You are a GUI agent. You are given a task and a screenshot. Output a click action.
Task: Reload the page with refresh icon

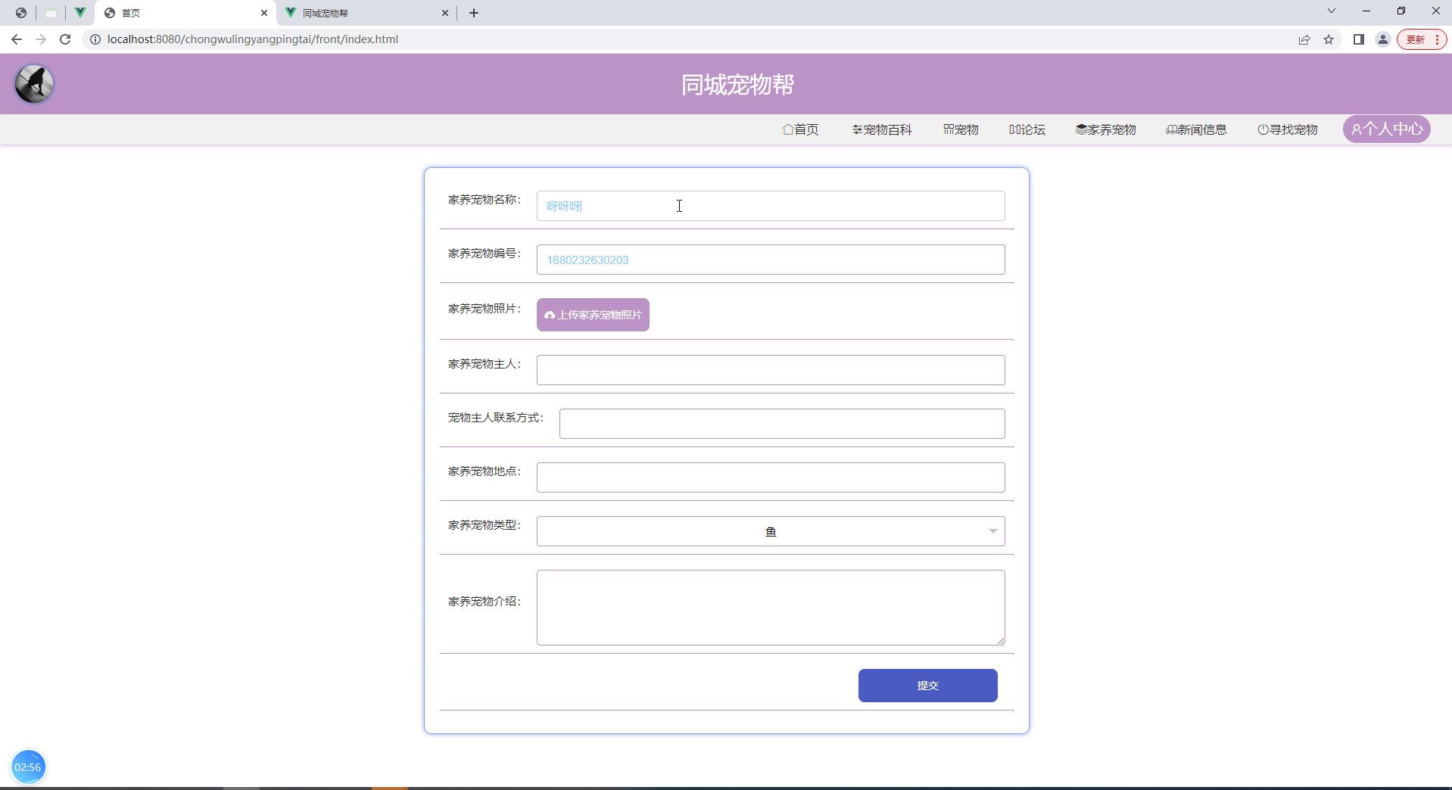tap(65, 39)
